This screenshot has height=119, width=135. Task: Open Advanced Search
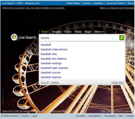(115, 3)
